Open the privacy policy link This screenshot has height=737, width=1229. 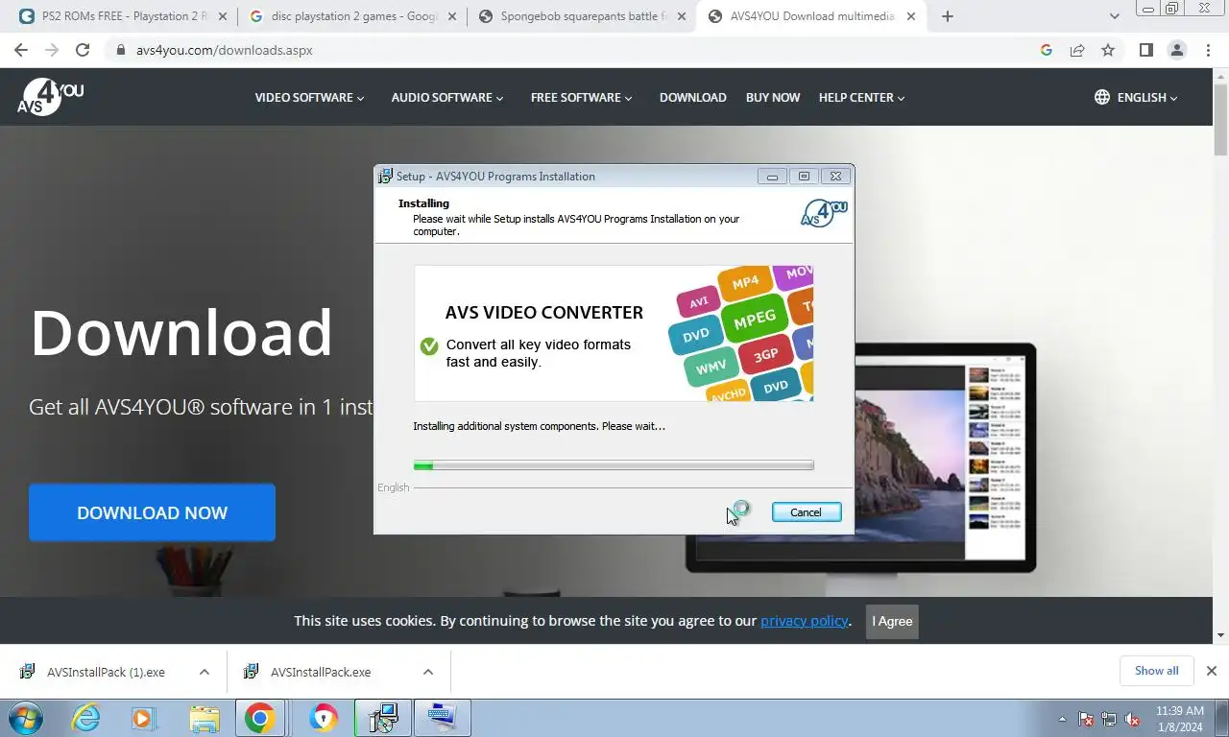(x=805, y=621)
